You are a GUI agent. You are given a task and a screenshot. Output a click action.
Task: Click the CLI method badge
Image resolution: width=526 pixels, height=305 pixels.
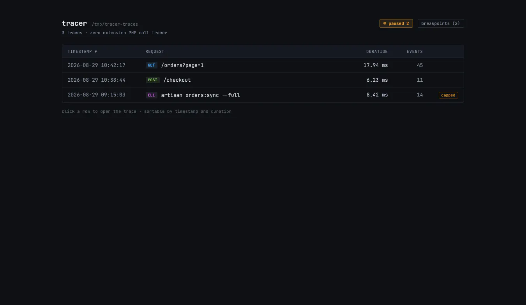pyautogui.click(x=151, y=95)
